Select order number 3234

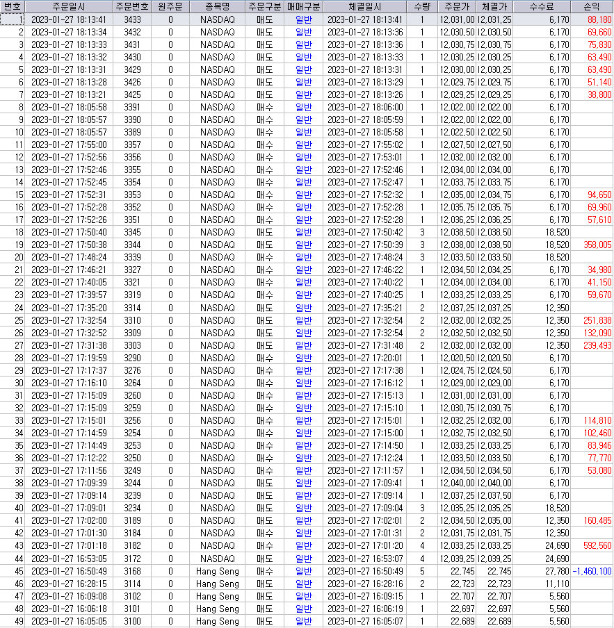(132, 507)
